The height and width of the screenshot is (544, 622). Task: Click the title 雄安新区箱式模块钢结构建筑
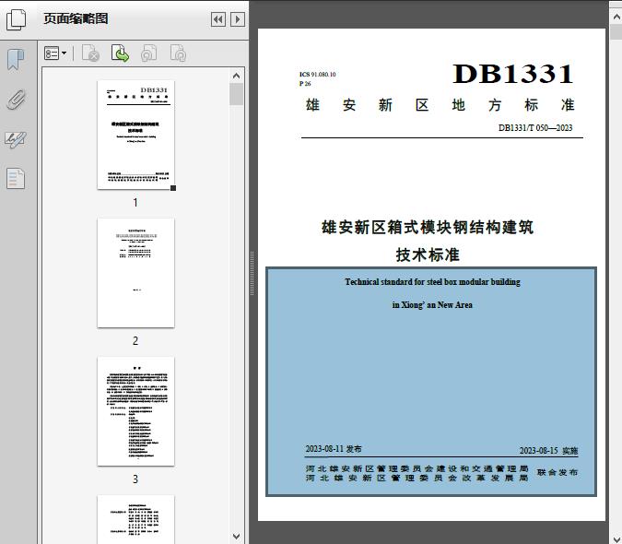point(428,228)
